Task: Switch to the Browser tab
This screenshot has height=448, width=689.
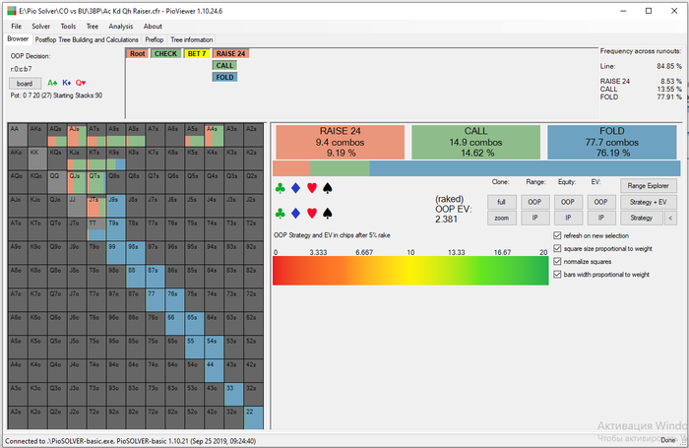Action: click(x=18, y=39)
